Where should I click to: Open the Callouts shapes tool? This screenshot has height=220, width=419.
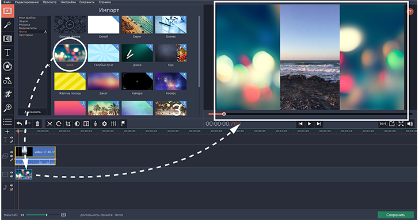pyautogui.click(x=7, y=80)
